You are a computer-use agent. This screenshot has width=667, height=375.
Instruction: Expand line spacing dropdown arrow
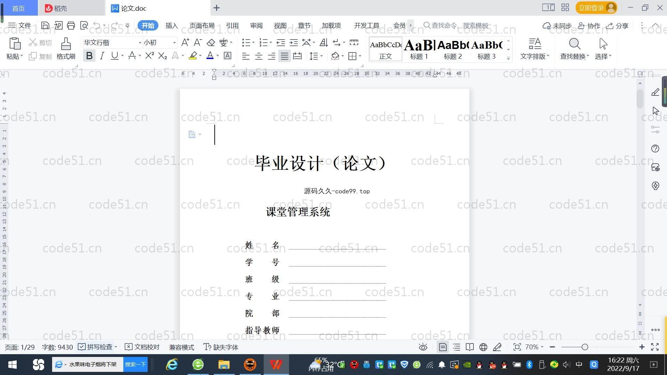pyautogui.click(x=322, y=56)
